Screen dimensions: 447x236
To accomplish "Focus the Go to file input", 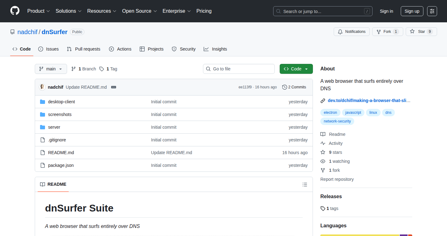I will (239, 69).
